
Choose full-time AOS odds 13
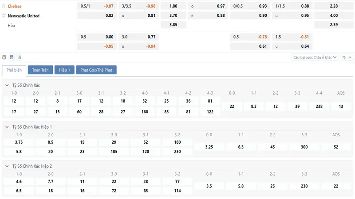tap(340, 106)
